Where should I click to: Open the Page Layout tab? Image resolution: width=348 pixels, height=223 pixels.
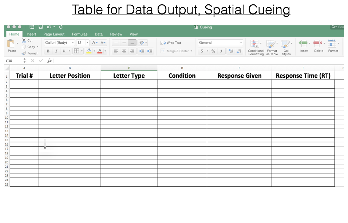pos(54,34)
